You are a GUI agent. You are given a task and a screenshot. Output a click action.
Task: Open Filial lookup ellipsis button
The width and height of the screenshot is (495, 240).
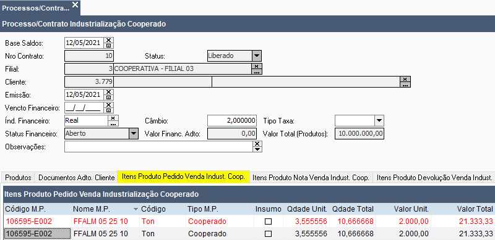(x=256, y=72)
